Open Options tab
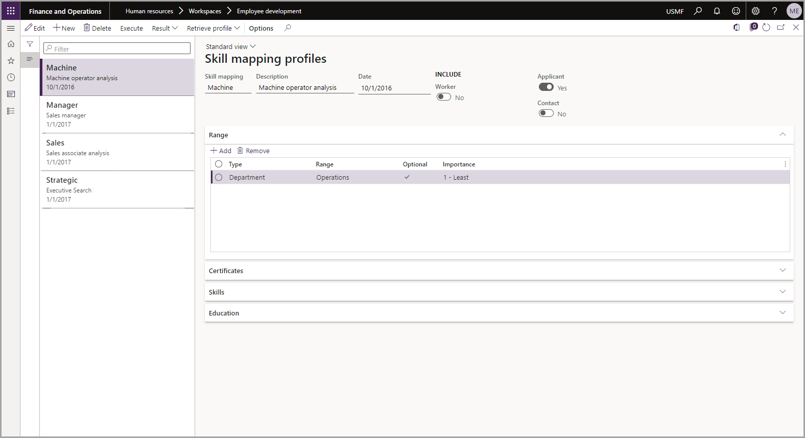The image size is (805, 438). (x=261, y=28)
